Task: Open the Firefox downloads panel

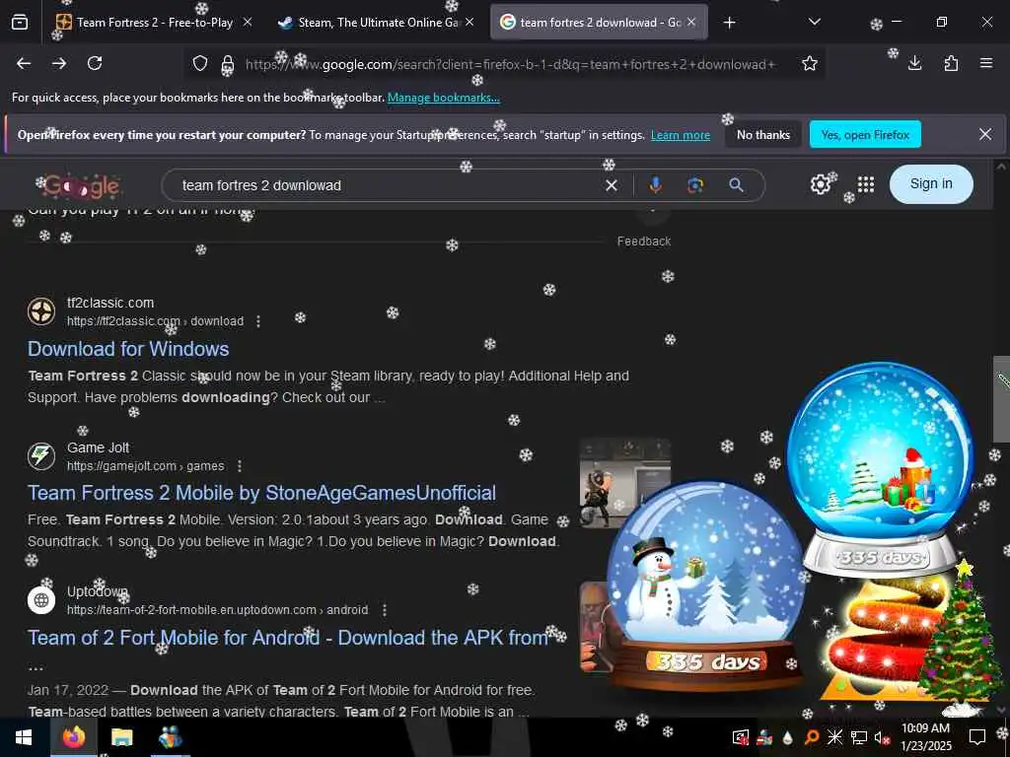Action: (x=914, y=63)
